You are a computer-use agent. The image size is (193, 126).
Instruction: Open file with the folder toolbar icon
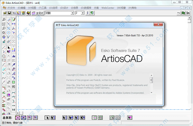tap(5, 13)
